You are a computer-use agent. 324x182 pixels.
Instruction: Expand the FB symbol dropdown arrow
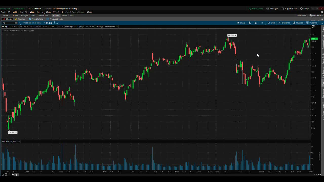[x=16, y=23]
